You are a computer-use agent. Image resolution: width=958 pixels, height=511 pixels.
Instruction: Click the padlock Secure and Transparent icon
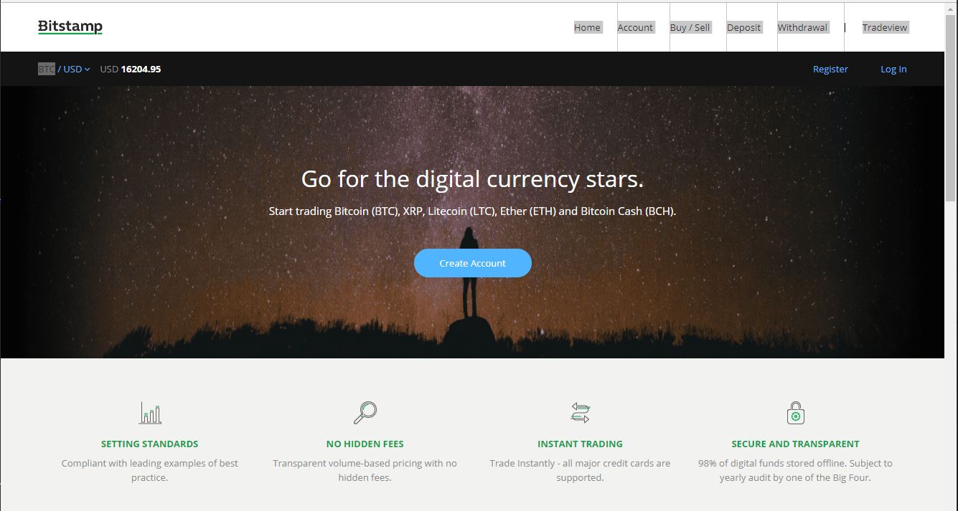(x=795, y=413)
